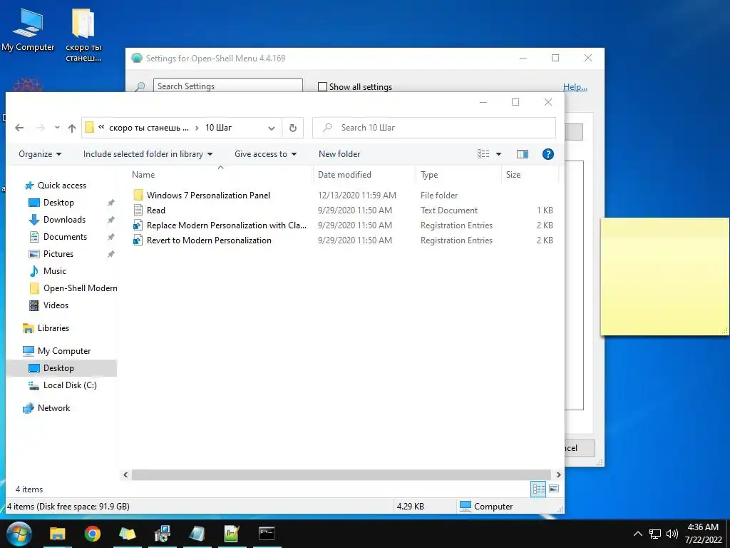
Task: Select Quick access in navigation pane
Action: point(61,186)
